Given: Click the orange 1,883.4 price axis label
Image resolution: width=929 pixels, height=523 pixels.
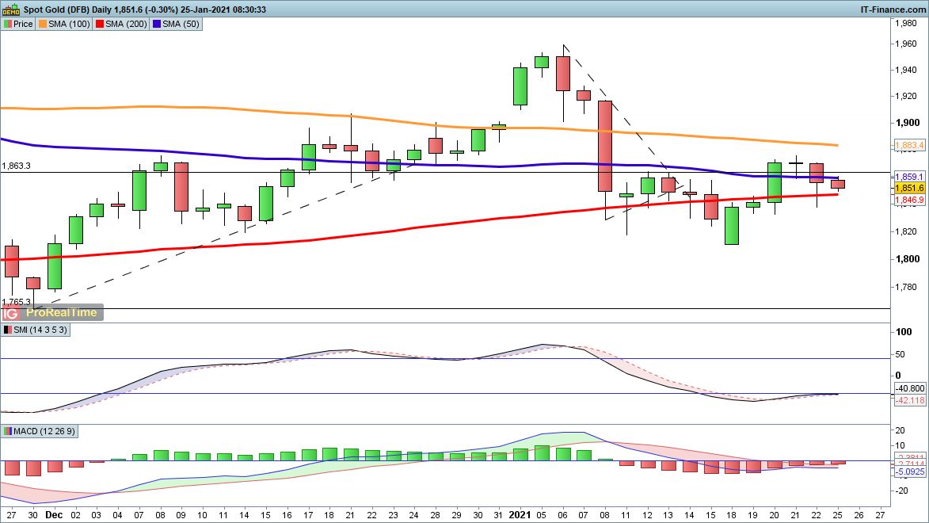Looking at the screenshot, I should pyautogui.click(x=909, y=146).
